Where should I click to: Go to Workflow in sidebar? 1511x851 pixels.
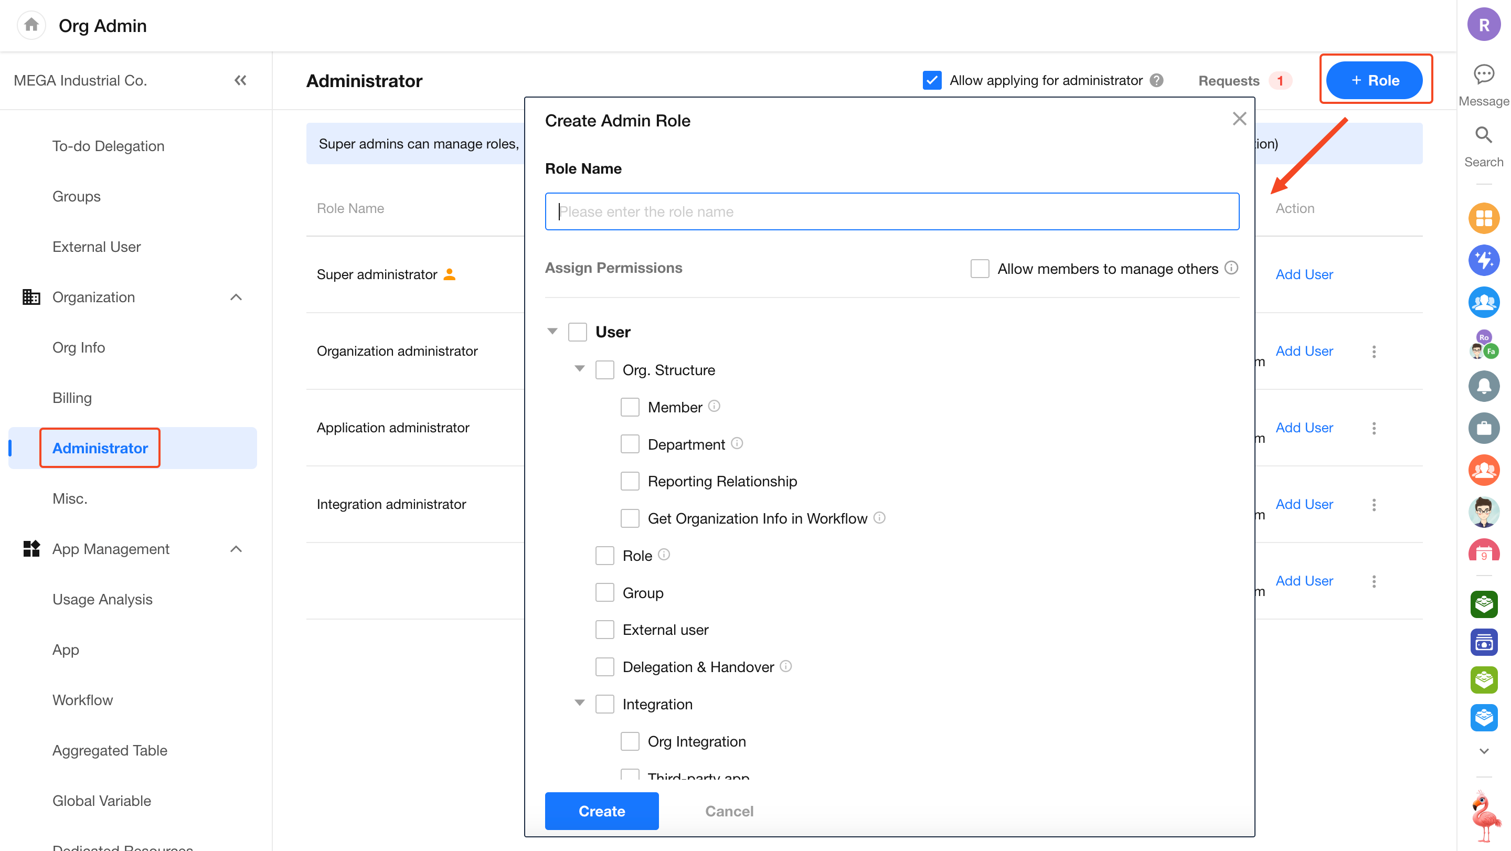82,700
